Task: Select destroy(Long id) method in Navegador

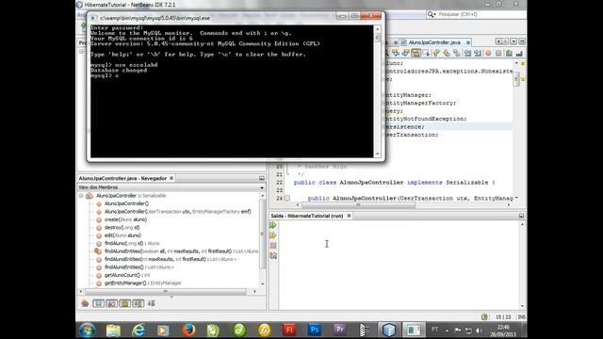Action: pyautogui.click(x=122, y=228)
